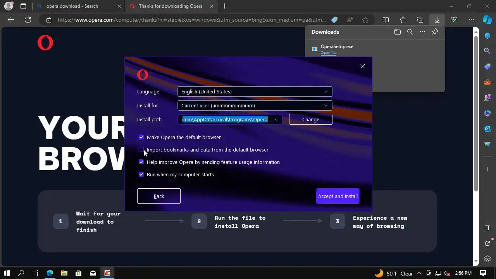Open the taskbar clock showing 2:56 PM
Image resolution: width=496 pixels, height=279 pixels.
(x=463, y=273)
